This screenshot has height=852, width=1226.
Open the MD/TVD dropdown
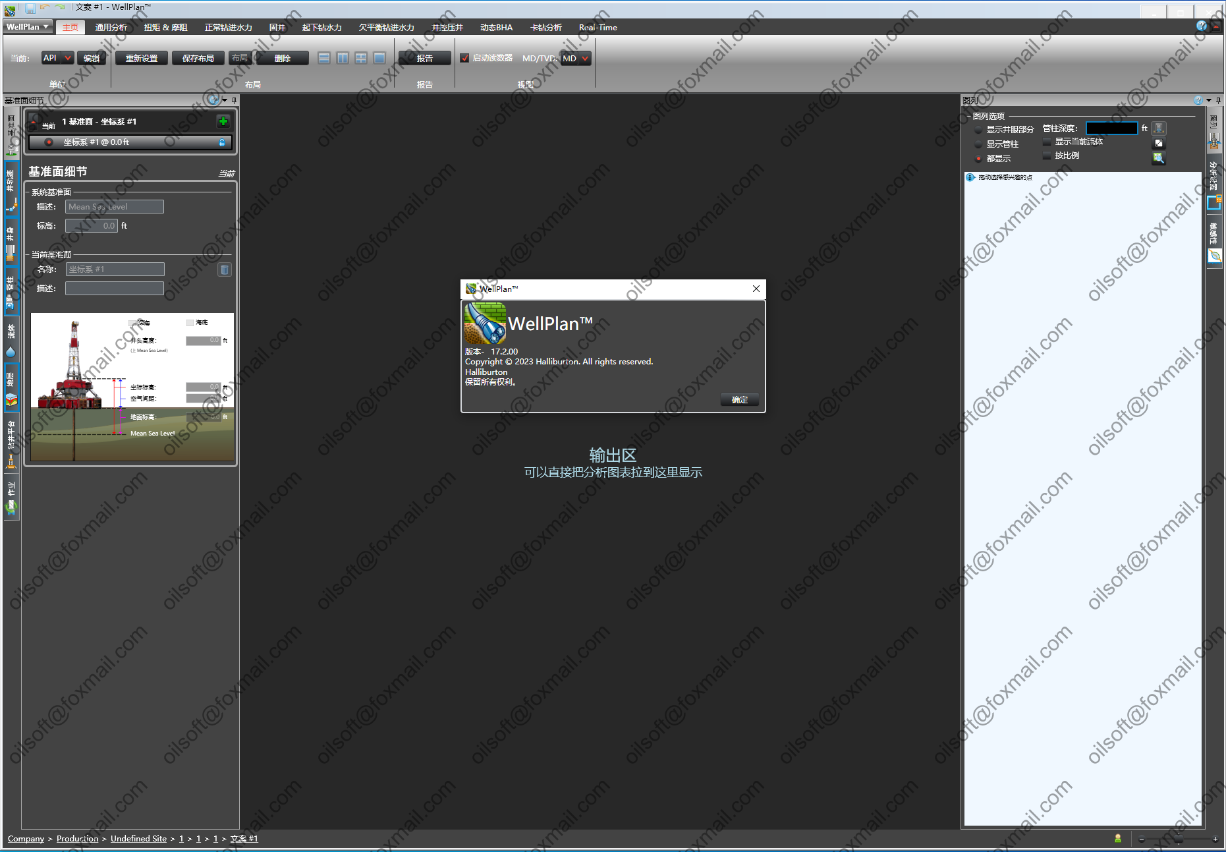(575, 58)
